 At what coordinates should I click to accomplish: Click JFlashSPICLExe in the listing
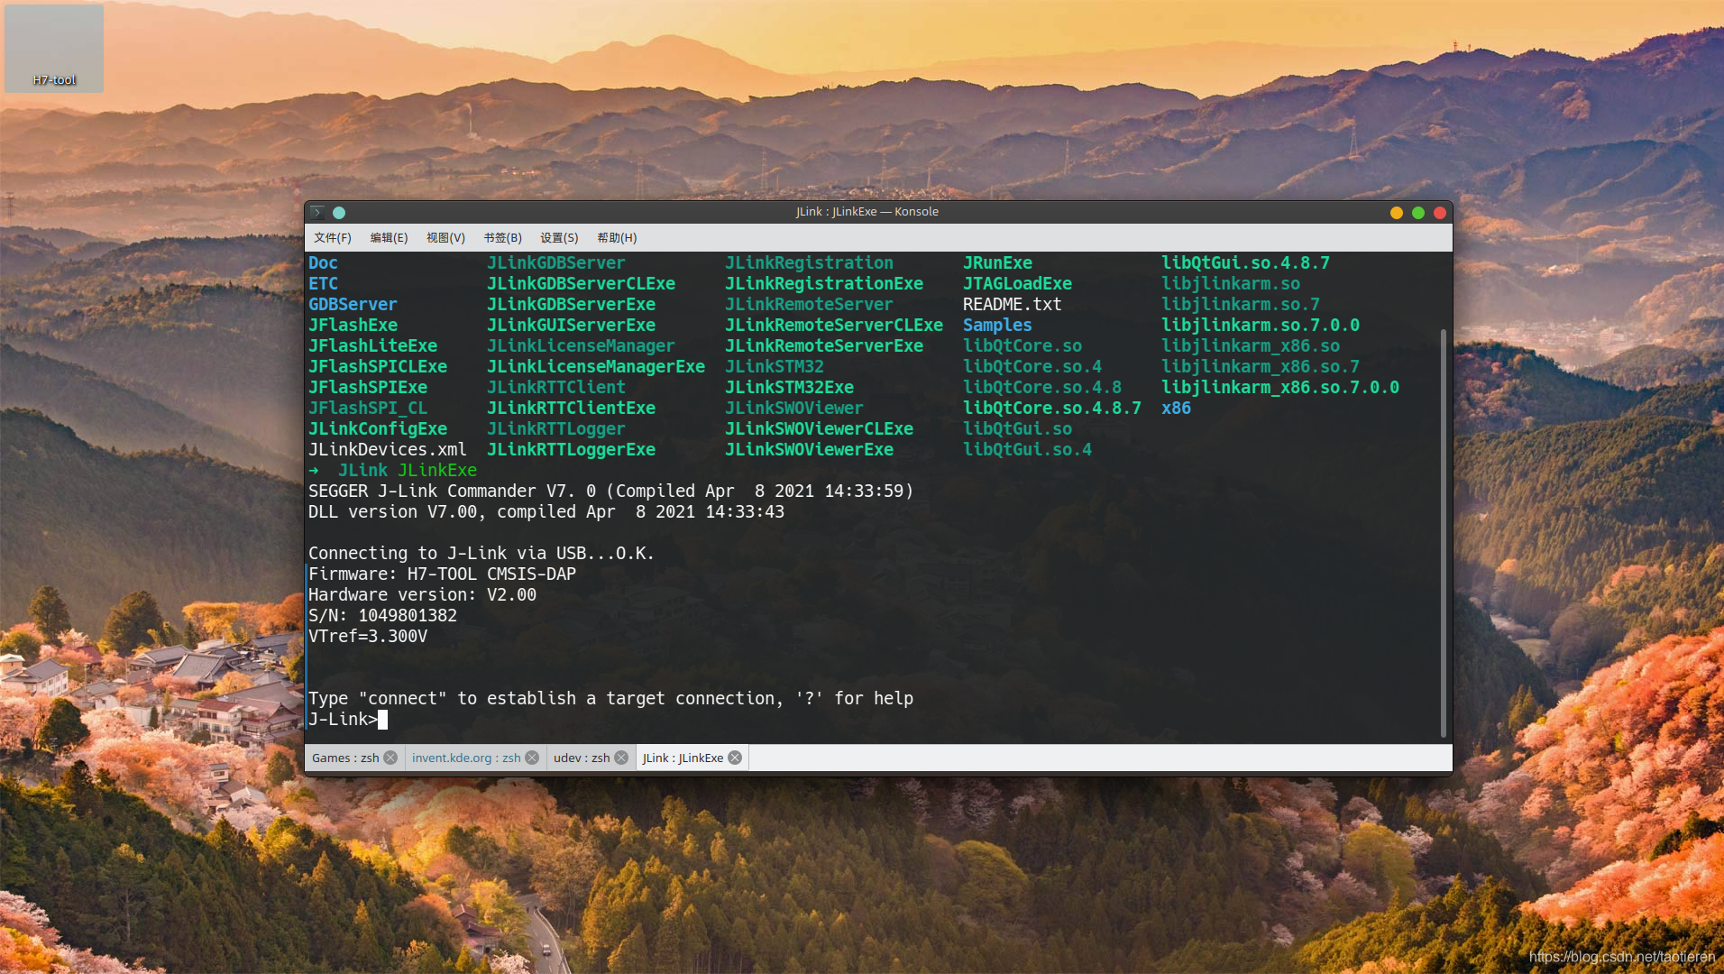pyautogui.click(x=378, y=367)
